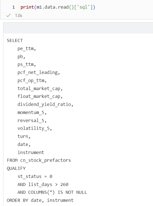Click the QUALIFY keyword in the output
The image size is (153, 206).
coord(16,168)
